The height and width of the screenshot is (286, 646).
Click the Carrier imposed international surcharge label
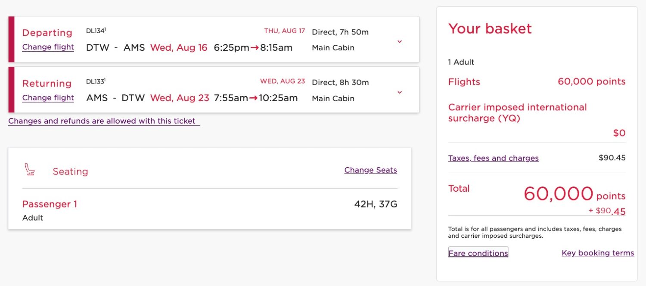[x=517, y=112]
